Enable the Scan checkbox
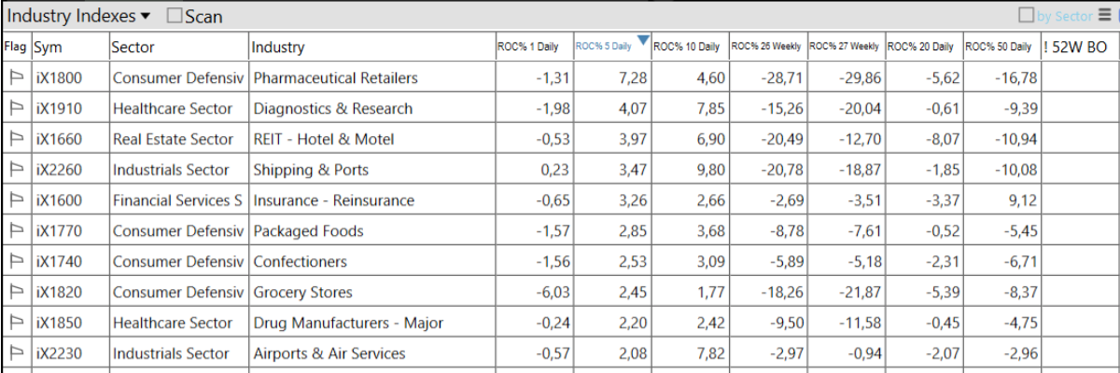 pos(175,16)
